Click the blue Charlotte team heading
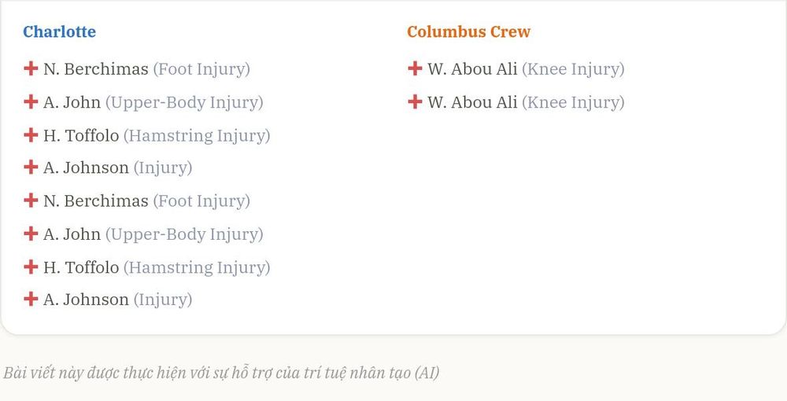The width and height of the screenshot is (787, 401). pyautogui.click(x=59, y=31)
